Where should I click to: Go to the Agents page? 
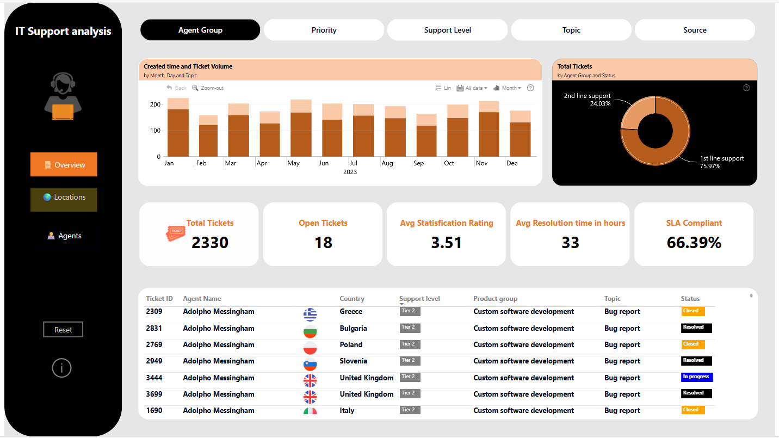point(64,236)
